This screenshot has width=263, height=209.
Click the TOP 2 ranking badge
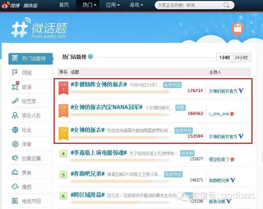point(63,111)
